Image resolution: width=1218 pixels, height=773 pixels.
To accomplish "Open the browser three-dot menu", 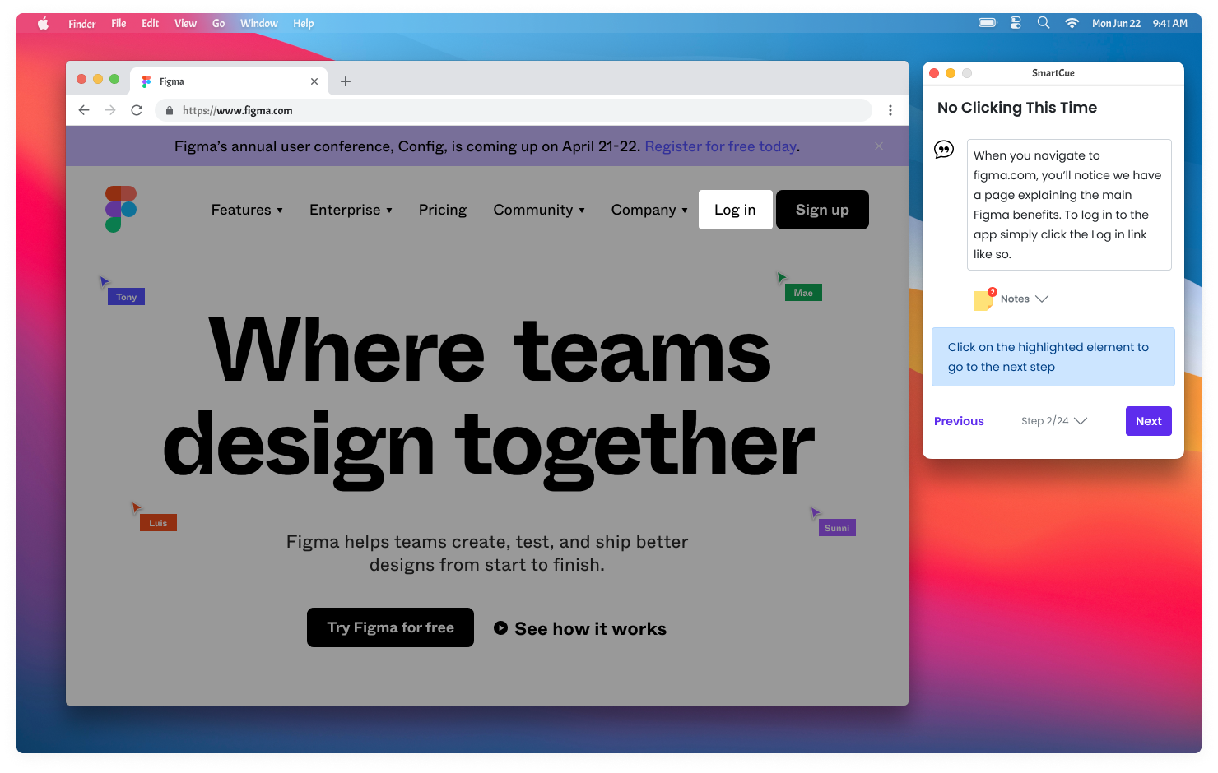I will (890, 110).
